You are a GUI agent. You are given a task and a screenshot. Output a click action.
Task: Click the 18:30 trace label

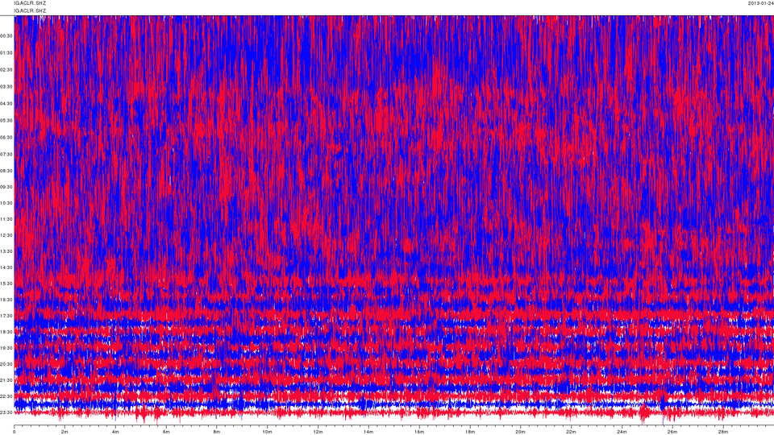(x=6, y=332)
